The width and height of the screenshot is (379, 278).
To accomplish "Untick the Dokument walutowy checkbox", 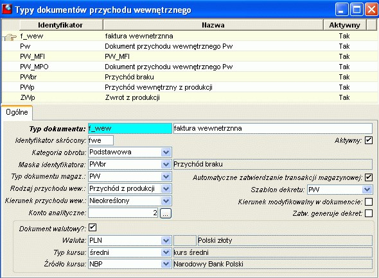I will [93, 227].
